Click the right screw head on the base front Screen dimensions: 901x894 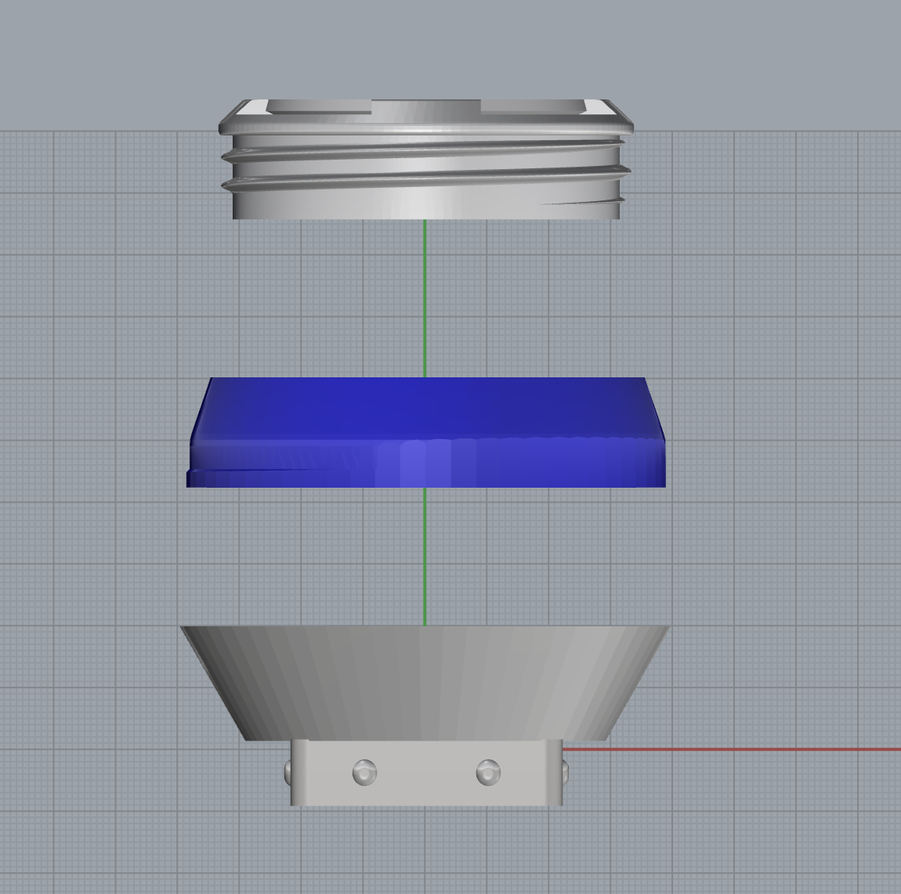(488, 773)
